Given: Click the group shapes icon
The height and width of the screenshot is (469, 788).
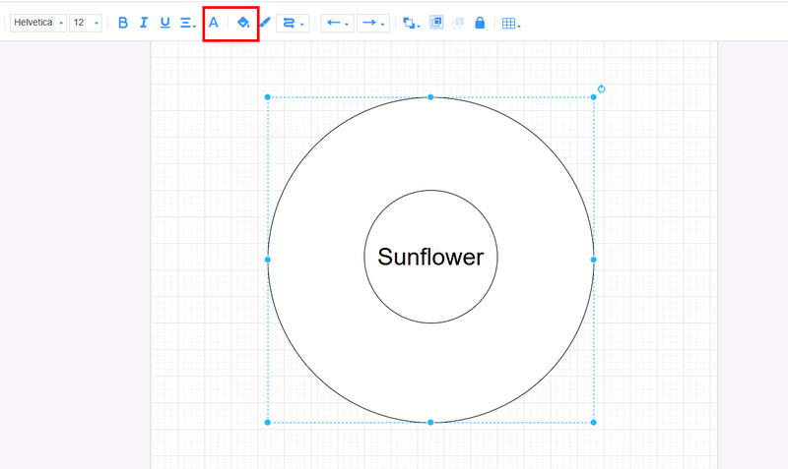Looking at the screenshot, I should 436,23.
